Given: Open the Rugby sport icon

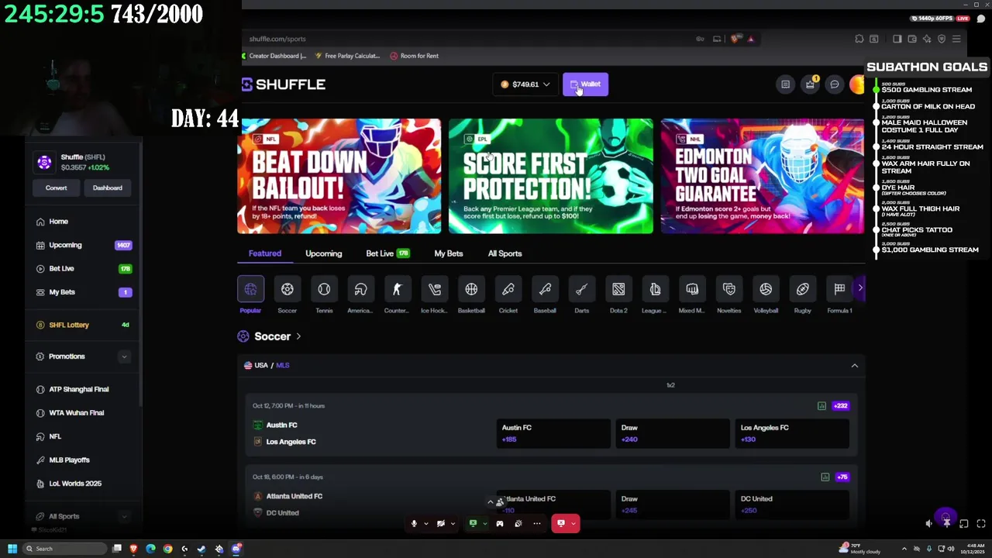Looking at the screenshot, I should coord(802,289).
